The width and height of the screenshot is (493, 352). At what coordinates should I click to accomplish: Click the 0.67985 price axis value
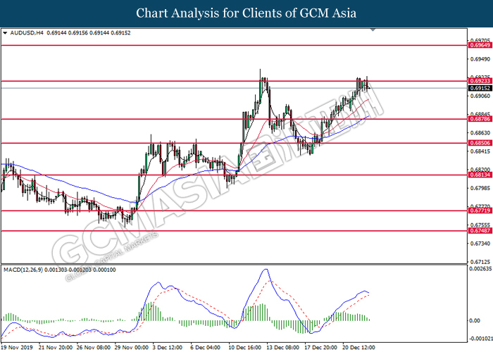point(480,188)
